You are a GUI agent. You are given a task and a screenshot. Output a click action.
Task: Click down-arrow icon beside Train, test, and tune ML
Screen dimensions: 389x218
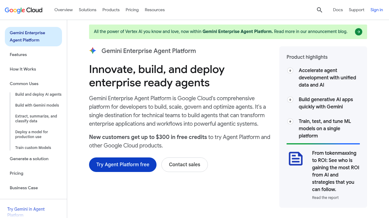click(290, 121)
